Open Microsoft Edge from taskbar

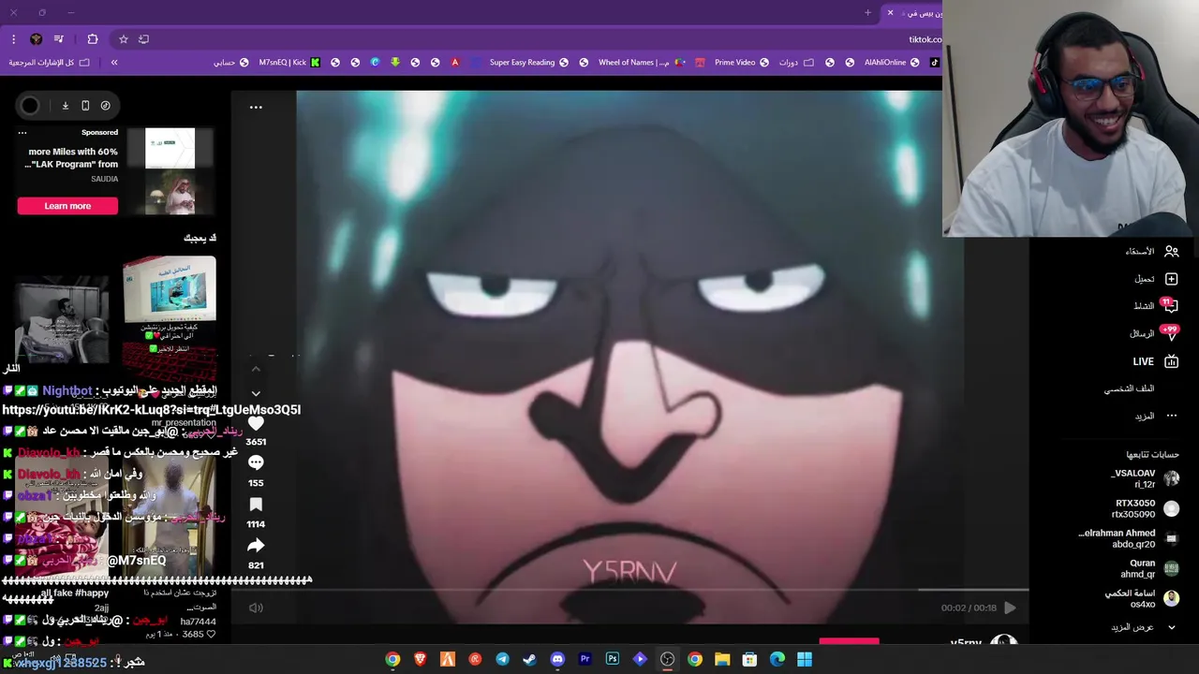pyautogui.click(x=777, y=660)
